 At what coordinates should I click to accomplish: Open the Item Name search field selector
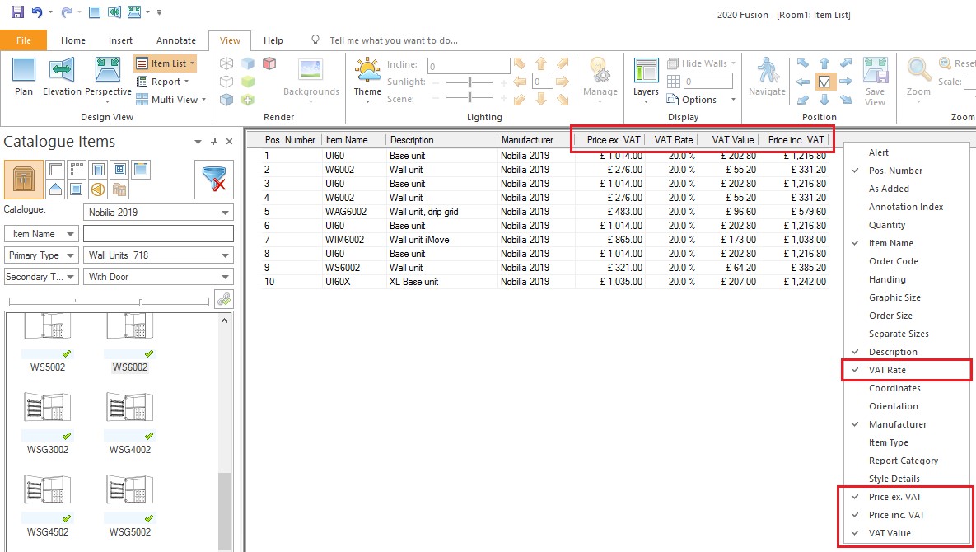[40, 234]
